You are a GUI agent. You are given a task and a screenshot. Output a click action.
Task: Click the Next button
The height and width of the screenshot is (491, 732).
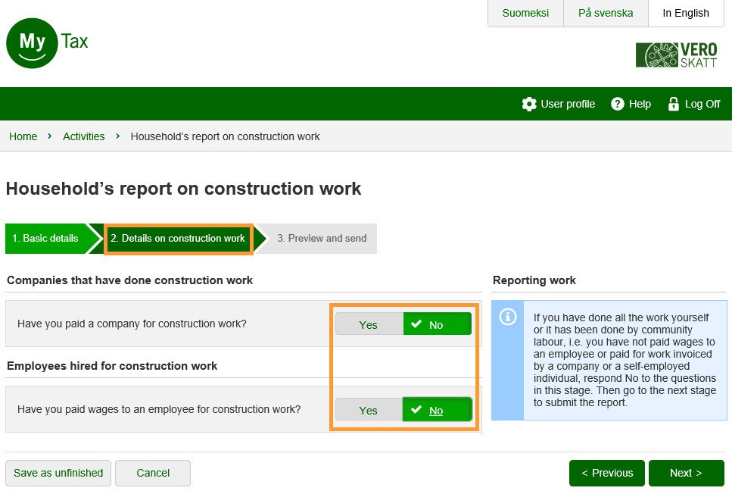pos(686,473)
